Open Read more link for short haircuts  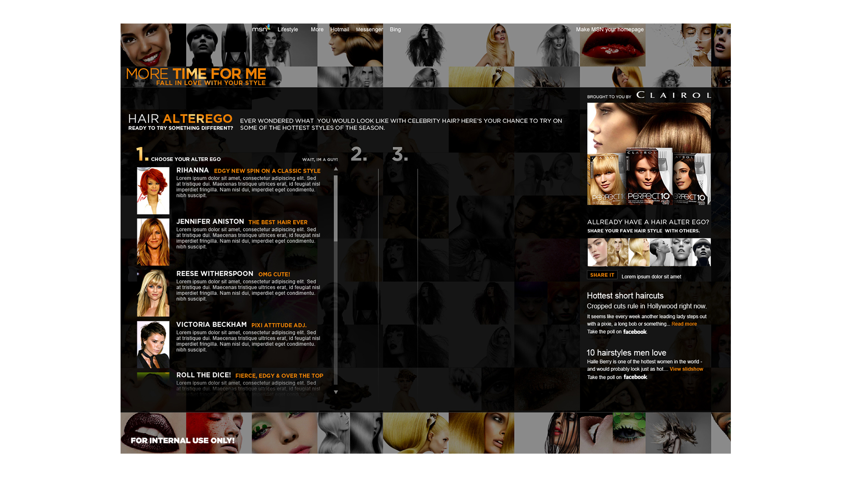point(684,324)
